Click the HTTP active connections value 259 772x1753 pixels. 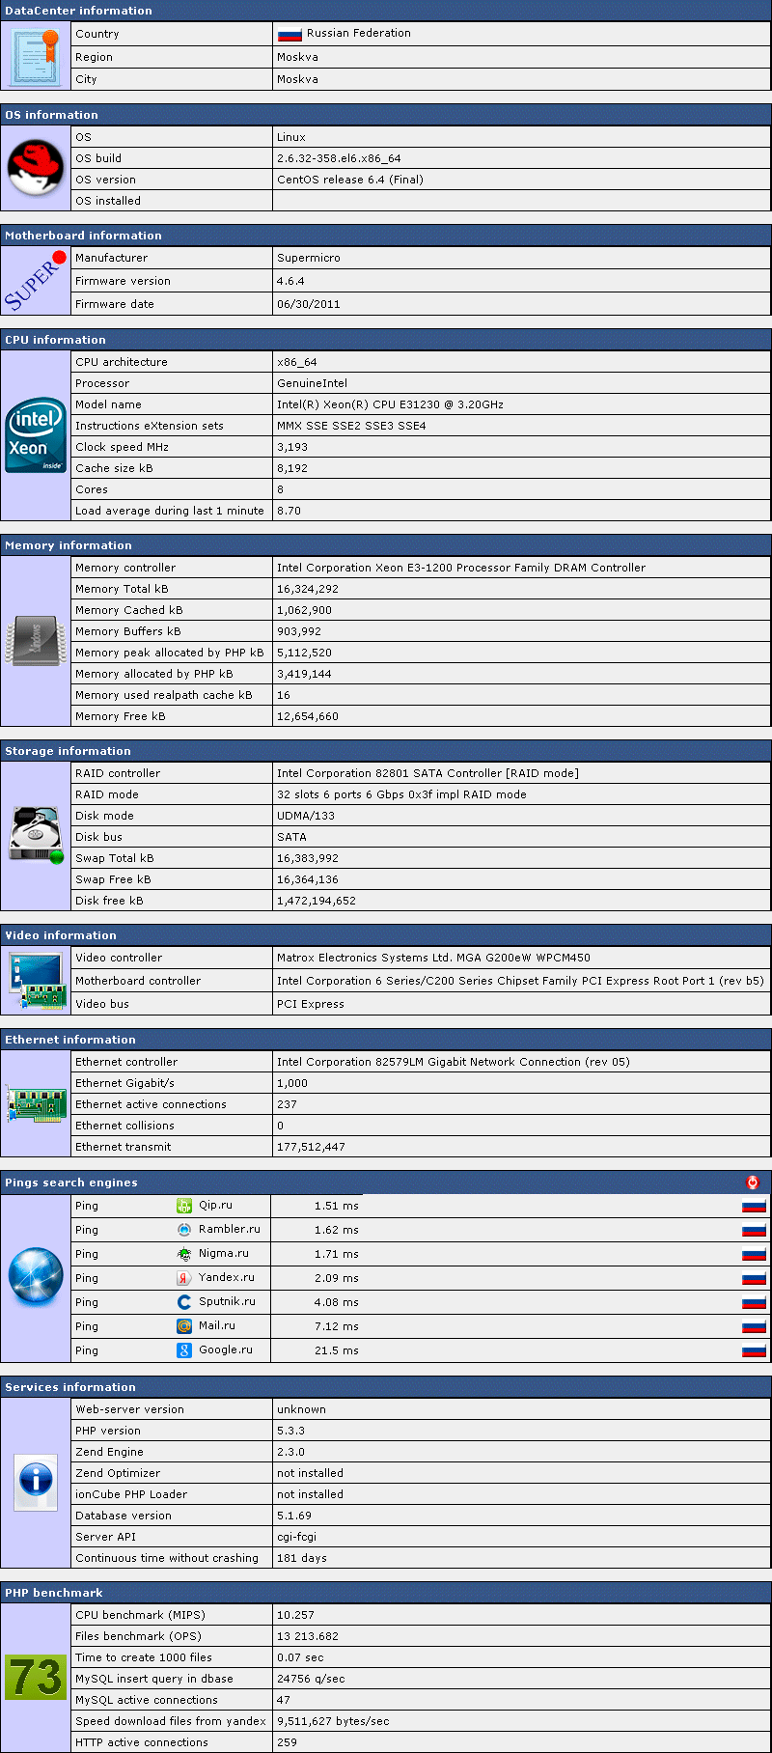point(287,1742)
